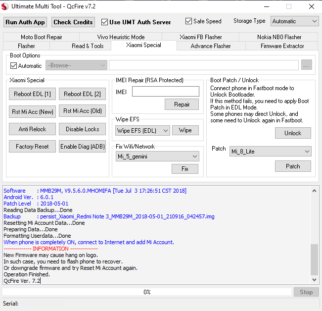Click the Wipe button
This screenshot has width=322, height=311.
pyautogui.click(x=185, y=130)
